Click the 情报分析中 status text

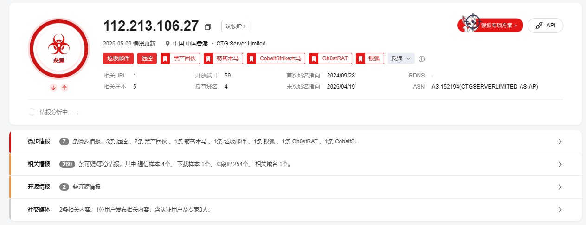[x=59, y=112]
